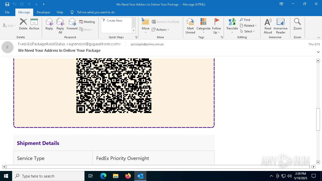Viewport: 322px width, 181px height.
Task: Click the Save icon in title bar
Action: tap(7, 4)
